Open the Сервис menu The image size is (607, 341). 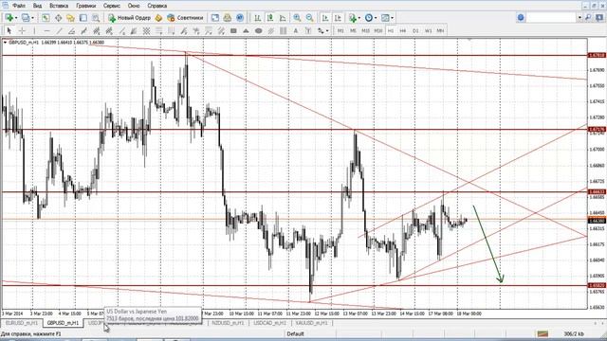[112, 6]
